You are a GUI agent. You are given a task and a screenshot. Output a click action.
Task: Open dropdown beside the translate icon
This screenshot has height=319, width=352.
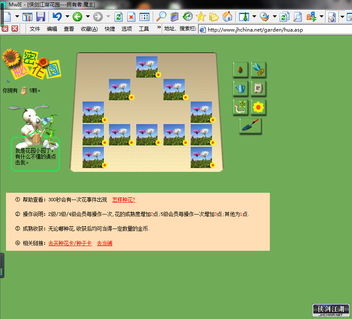coord(321,17)
